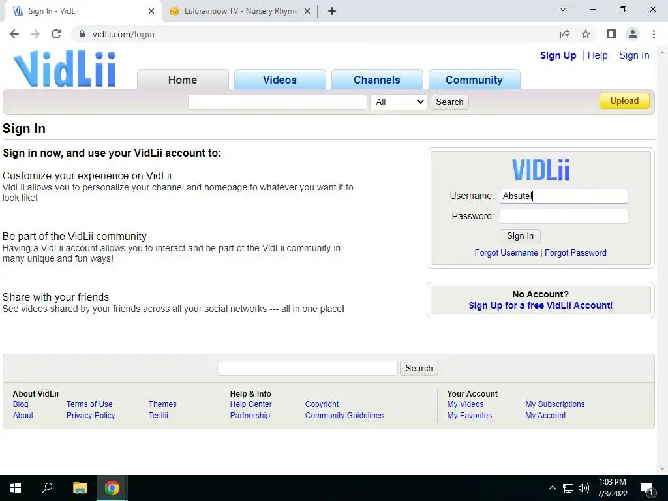This screenshot has height=501, width=668.
Task: Click the footer Search button
Action: [x=419, y=368]
